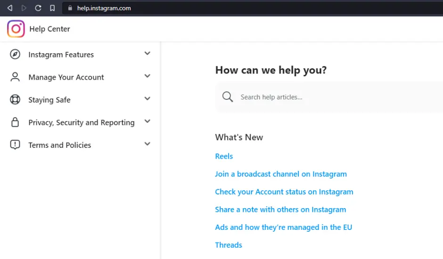Image resolution: width=443 pixels, height=259 pixels.
Task: Click the magnifying glass search icon
Action: click(228, 97)
